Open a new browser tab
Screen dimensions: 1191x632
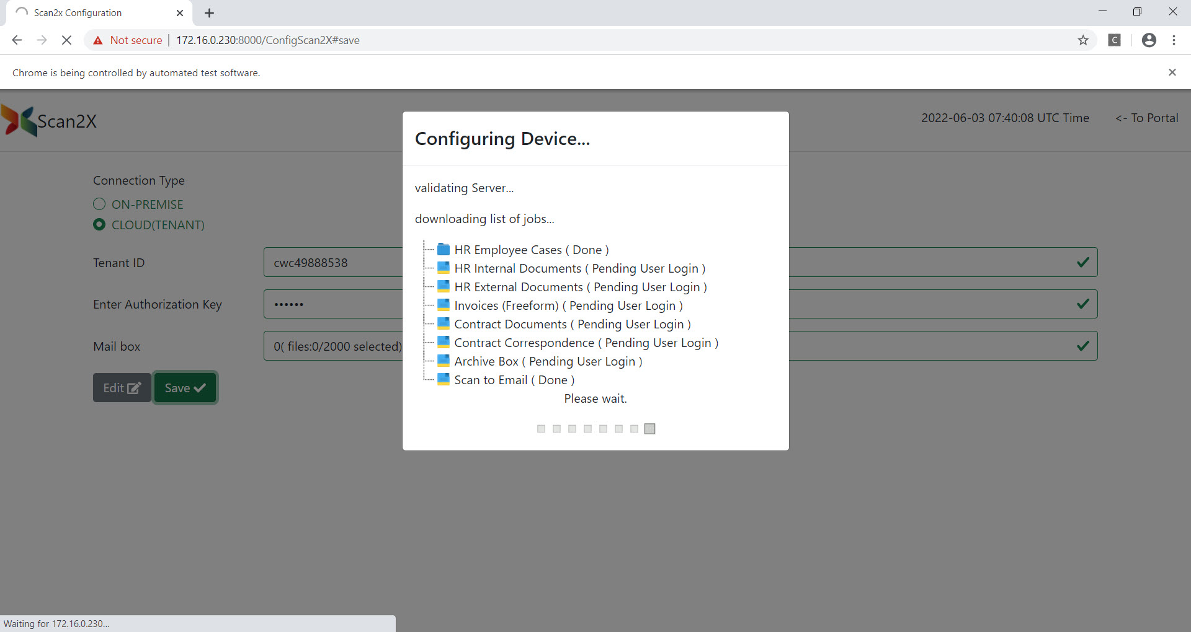pos(210,13)
